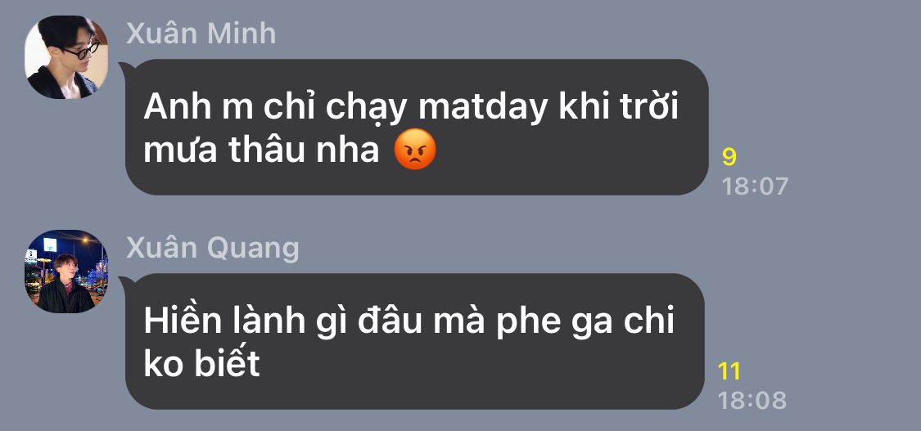Show the 11 readers of Xuân Quang's message
This screenshot has height=431, width=921.
tap(729, 372)
